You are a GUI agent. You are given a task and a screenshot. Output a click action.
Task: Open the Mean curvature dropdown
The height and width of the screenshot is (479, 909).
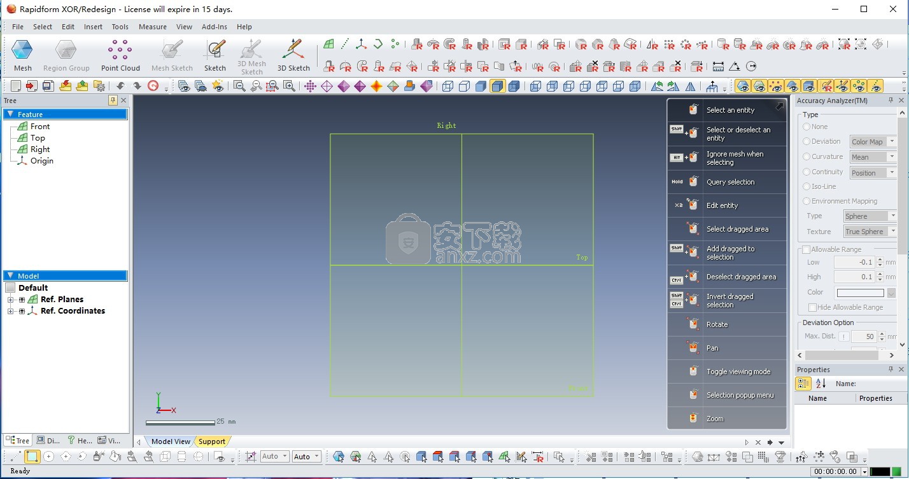[873, 157]
